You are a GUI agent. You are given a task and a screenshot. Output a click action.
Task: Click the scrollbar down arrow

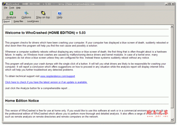pyautogui.click(x=172, y=120)
